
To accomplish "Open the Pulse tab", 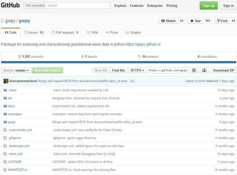I will tap(111, 33).
